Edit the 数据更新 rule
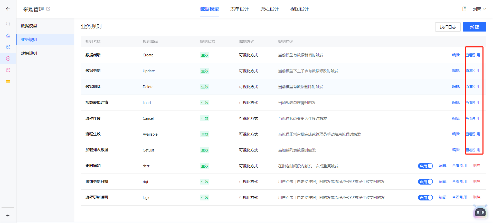This screenshot has width=493, height=223. tap(456, 70)
